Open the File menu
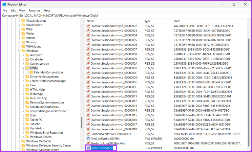 5,11
